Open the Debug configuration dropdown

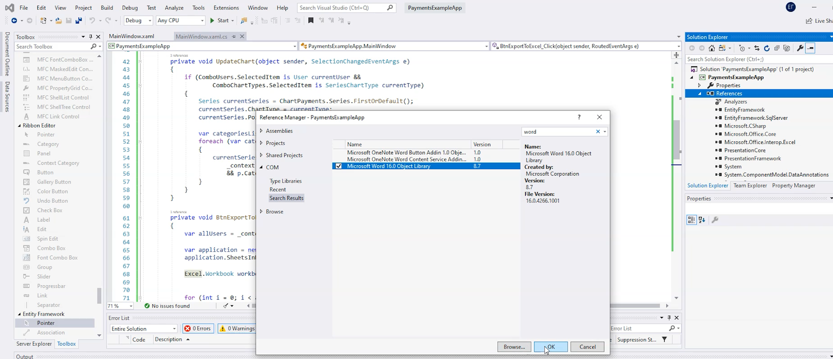coord(138,20)
